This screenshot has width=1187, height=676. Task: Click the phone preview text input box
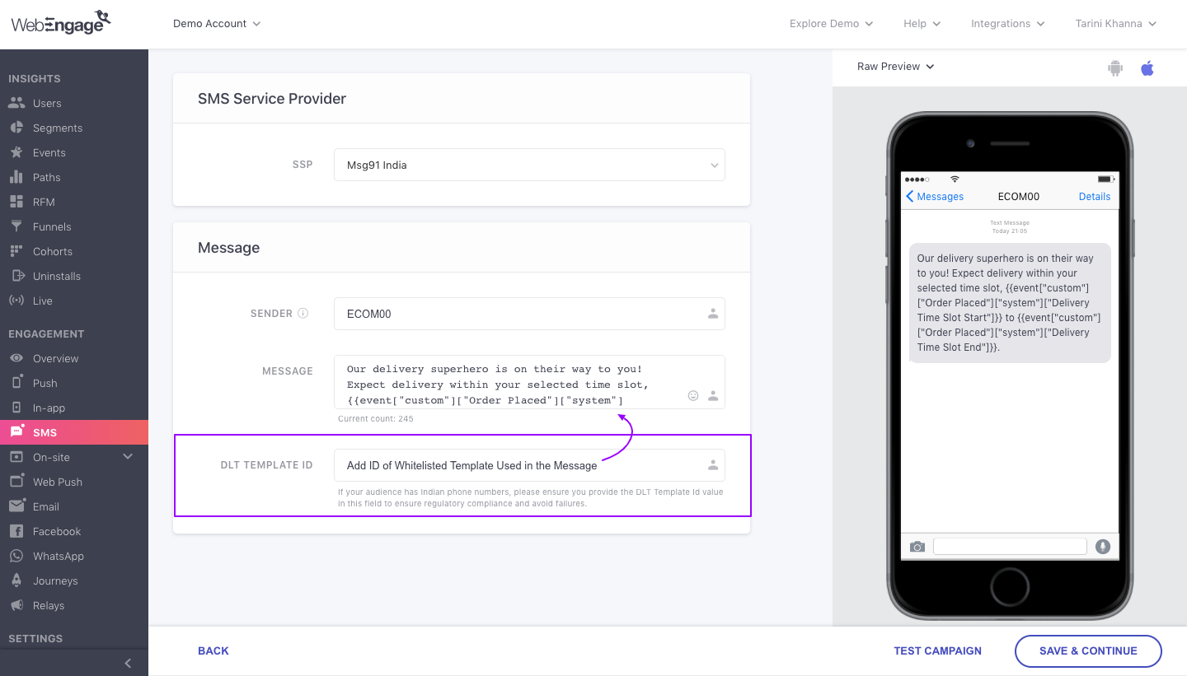1010,547
